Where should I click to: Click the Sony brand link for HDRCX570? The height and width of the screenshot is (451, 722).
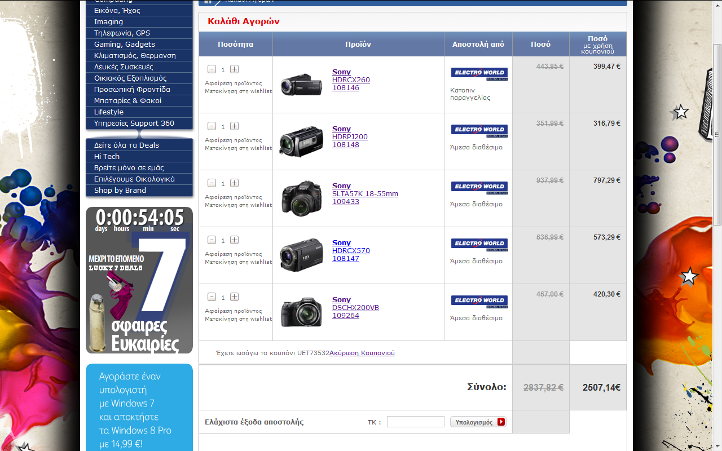click(341, 243)
